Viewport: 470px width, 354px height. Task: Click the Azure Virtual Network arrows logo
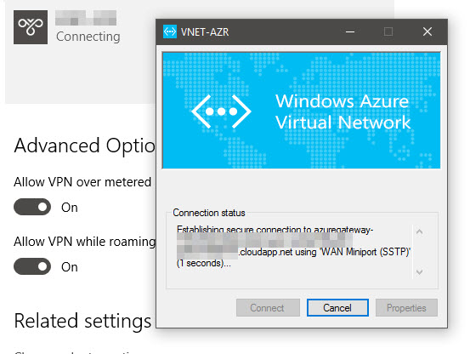click(x=221, y=111)
